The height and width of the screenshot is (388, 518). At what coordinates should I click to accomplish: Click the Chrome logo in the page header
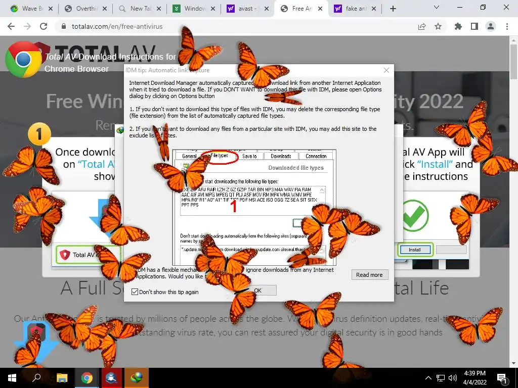click(x=23, y=60)
